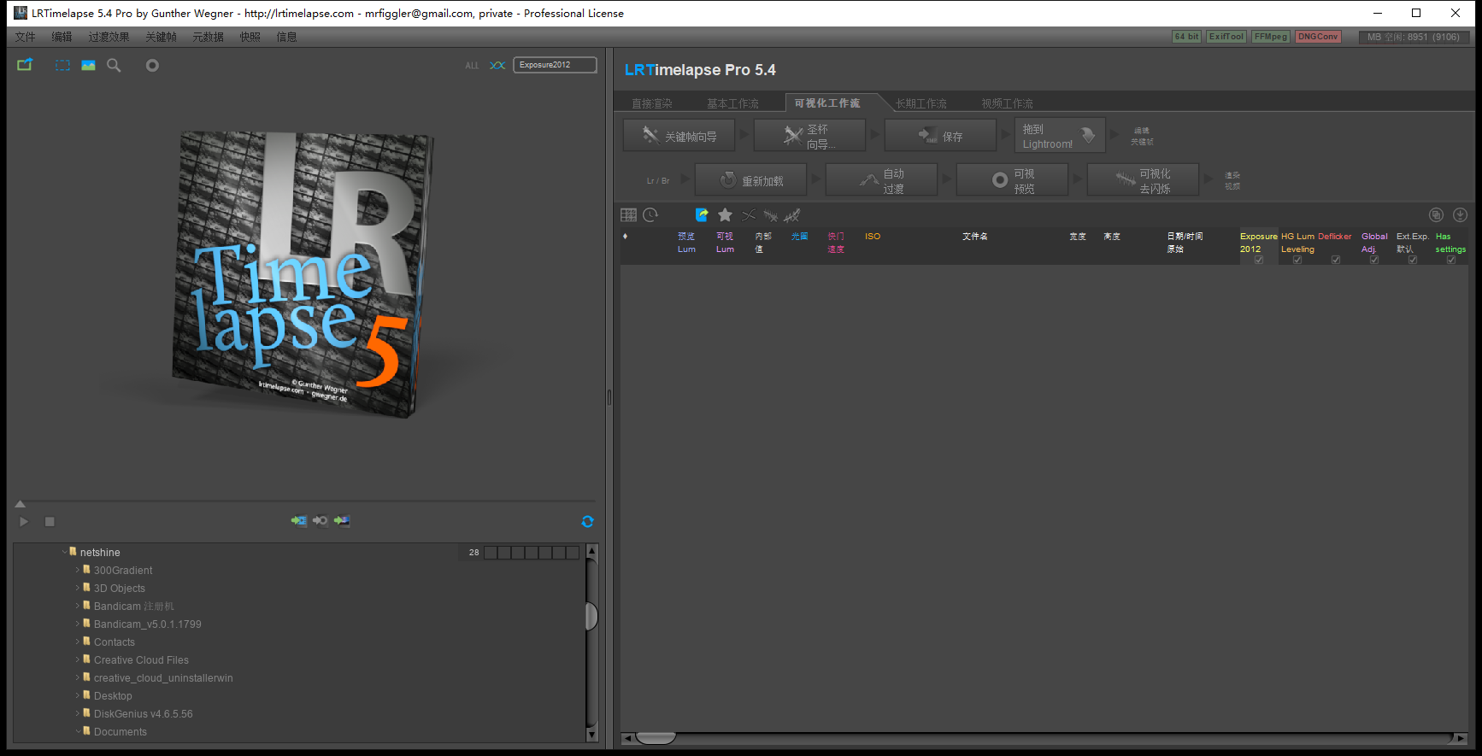Click the green export icon in preview toolbar
The image size is (1482, 756).
(25, 65)
